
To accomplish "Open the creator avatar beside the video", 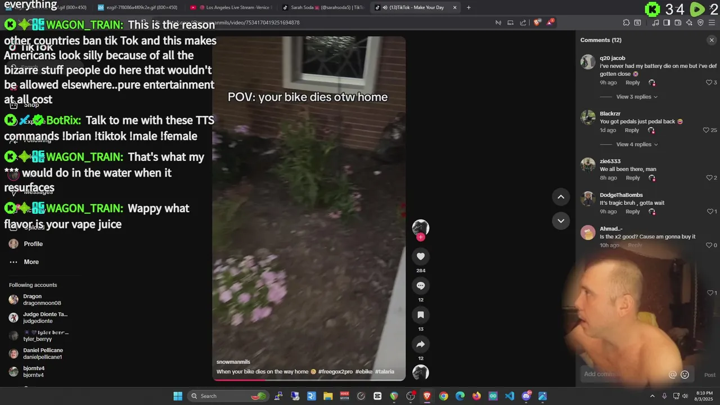I will click(x=420, y=227).
